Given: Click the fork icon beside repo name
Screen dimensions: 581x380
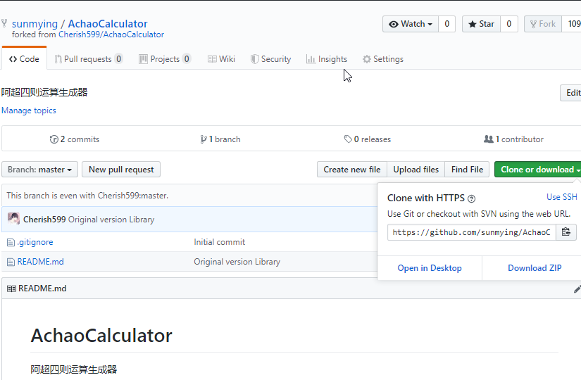Looking at the screenshot, I should [x=4, y=23].
